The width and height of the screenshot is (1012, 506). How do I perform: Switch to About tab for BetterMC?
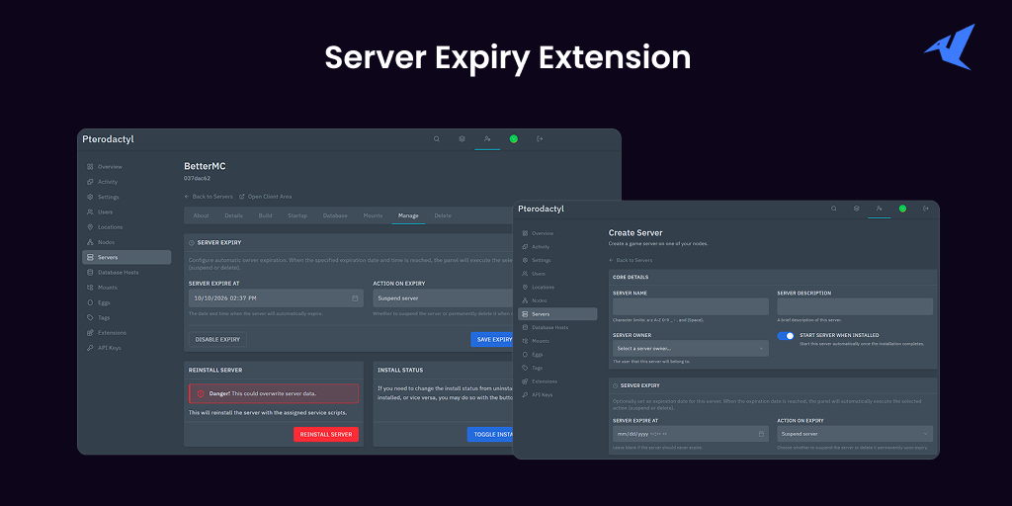(201, 215)
